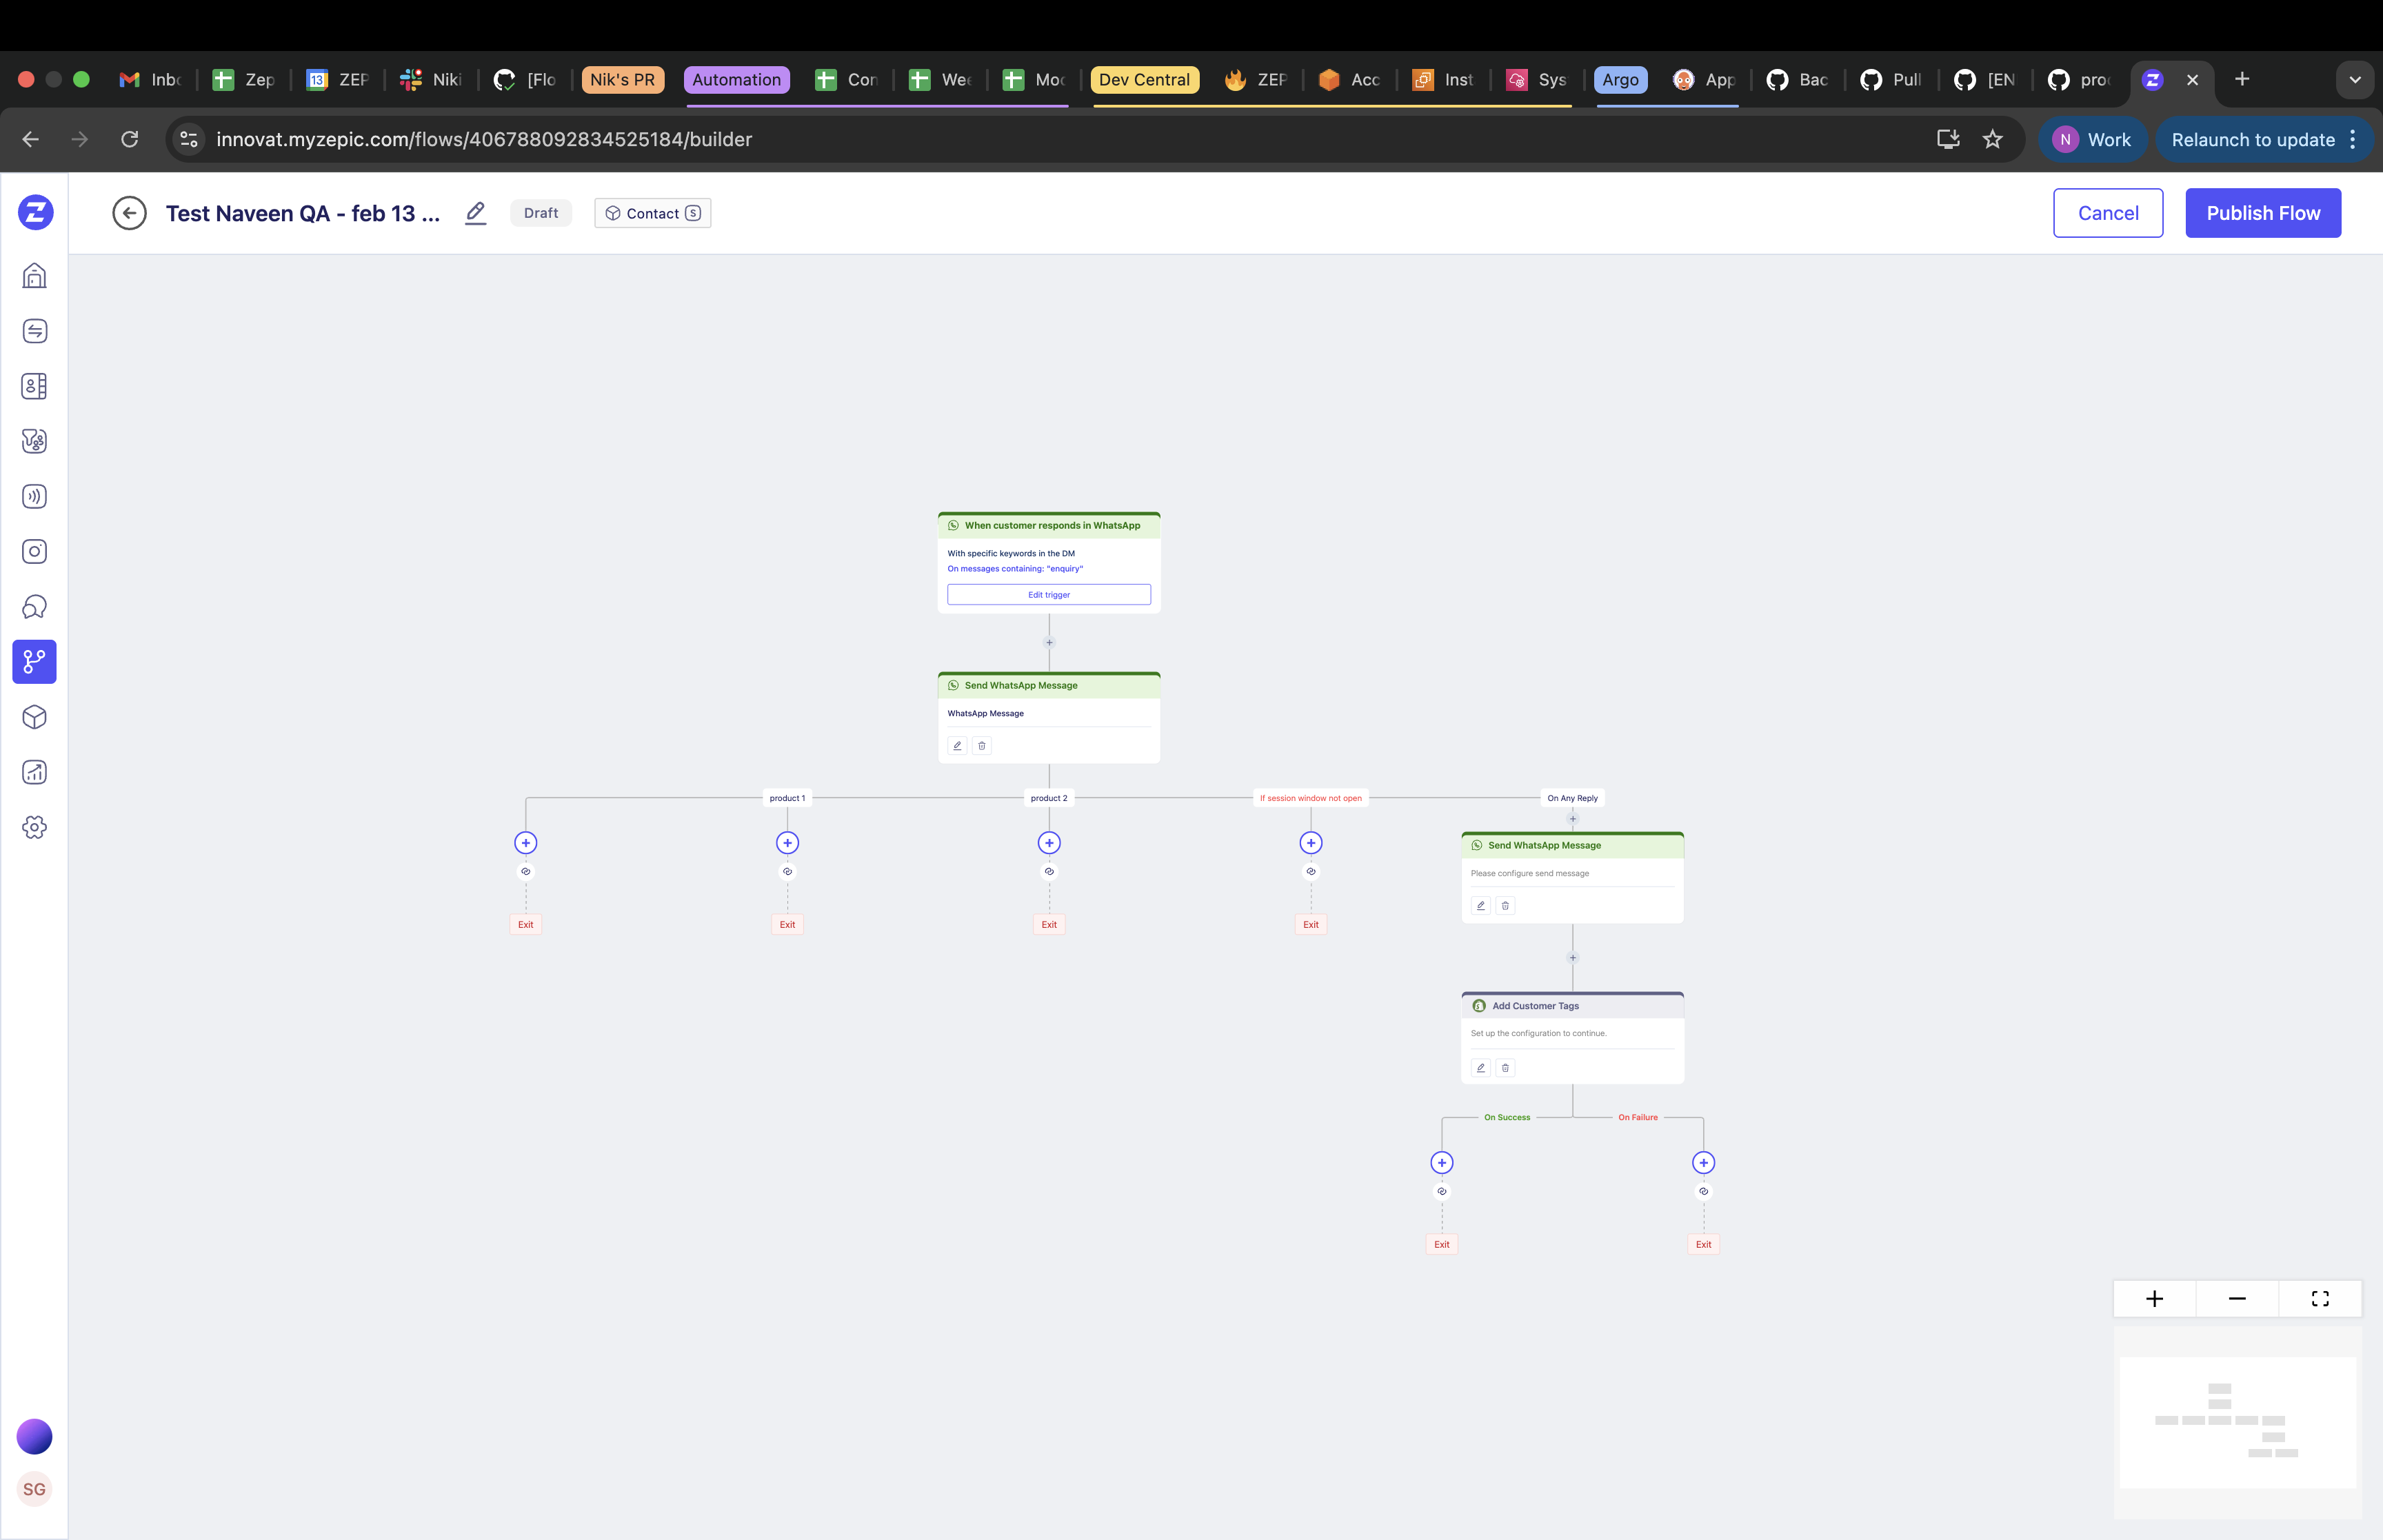Click link icon under session window branch
The width and height of the screenshot is (2383, 1540).
pos(1311,872)
